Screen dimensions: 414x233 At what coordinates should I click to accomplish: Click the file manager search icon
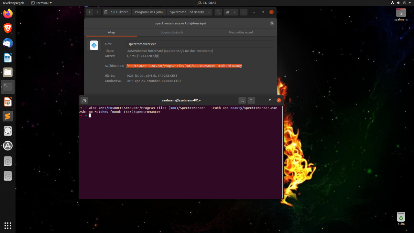[x=218, y=12]
